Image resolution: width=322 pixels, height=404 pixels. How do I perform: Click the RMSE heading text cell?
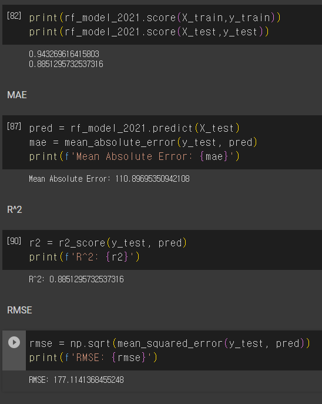tap(19, 310)
